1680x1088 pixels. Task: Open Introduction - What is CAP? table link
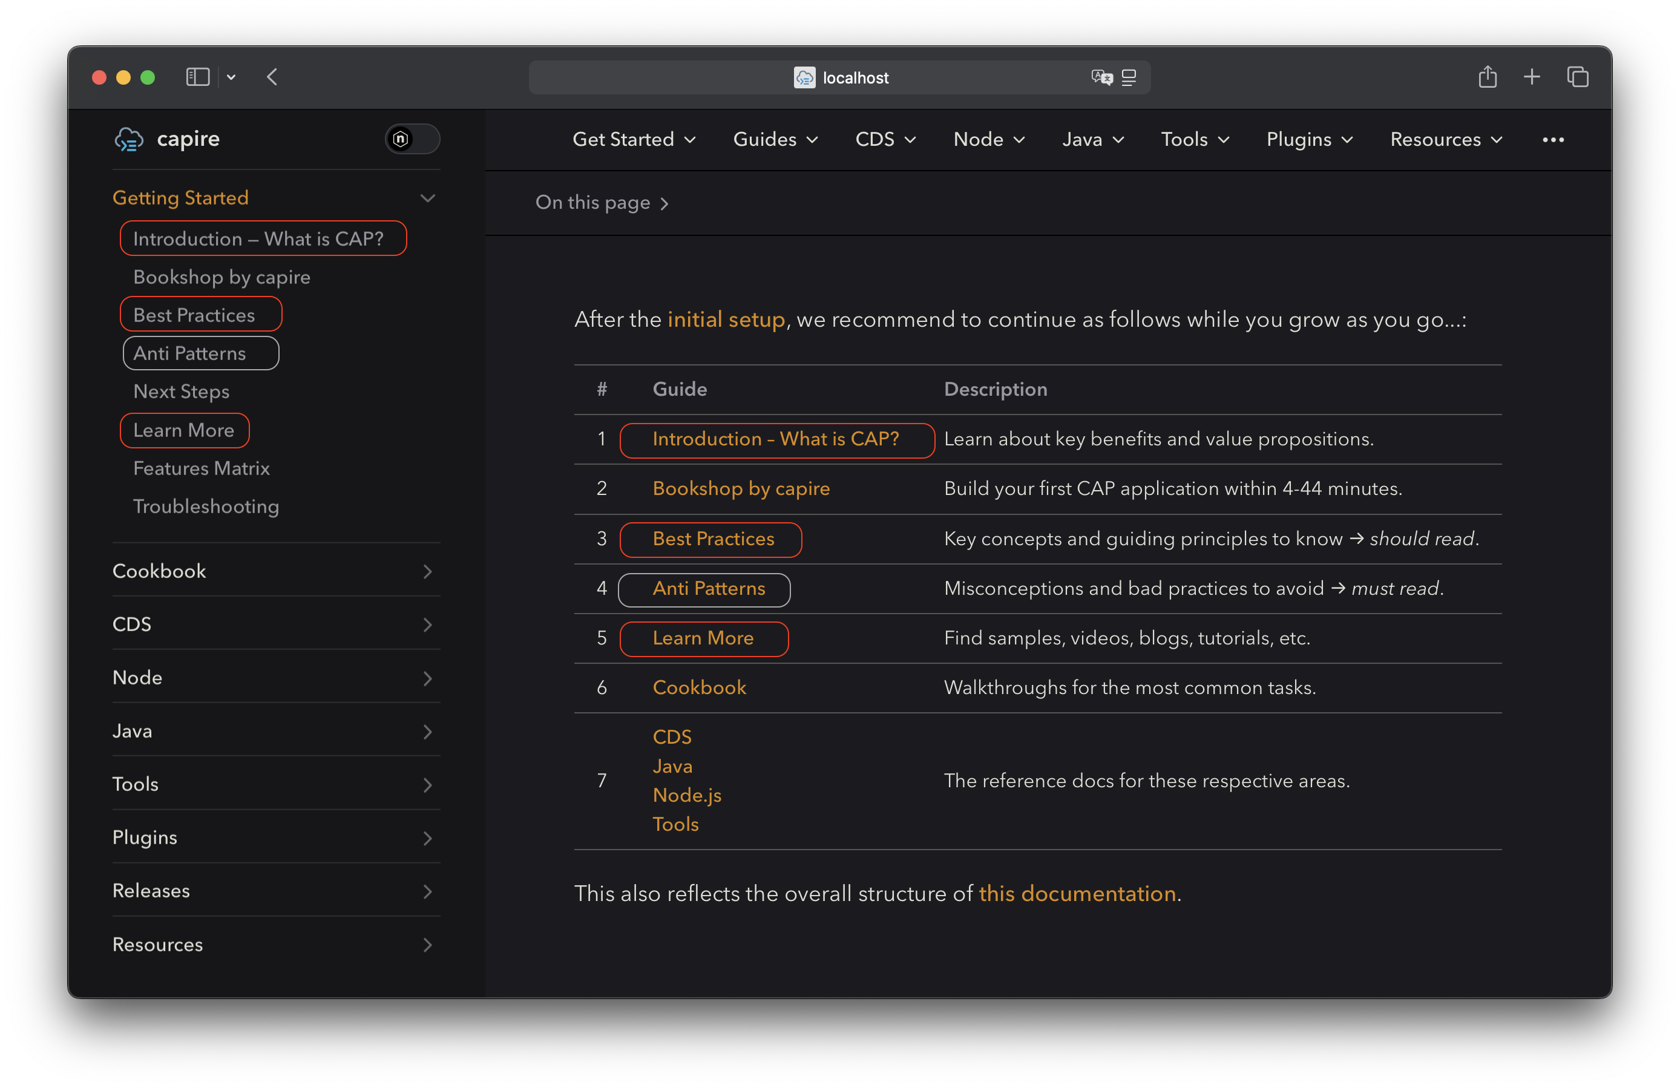pos(776,439)
